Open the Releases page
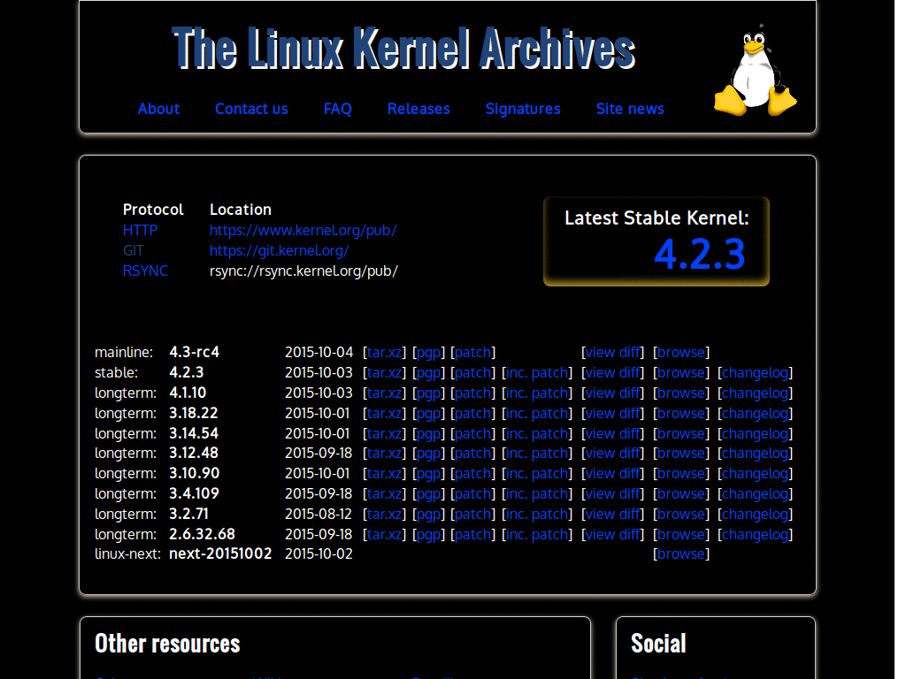This screenshot has width=906, height=679. pos(418,109)
